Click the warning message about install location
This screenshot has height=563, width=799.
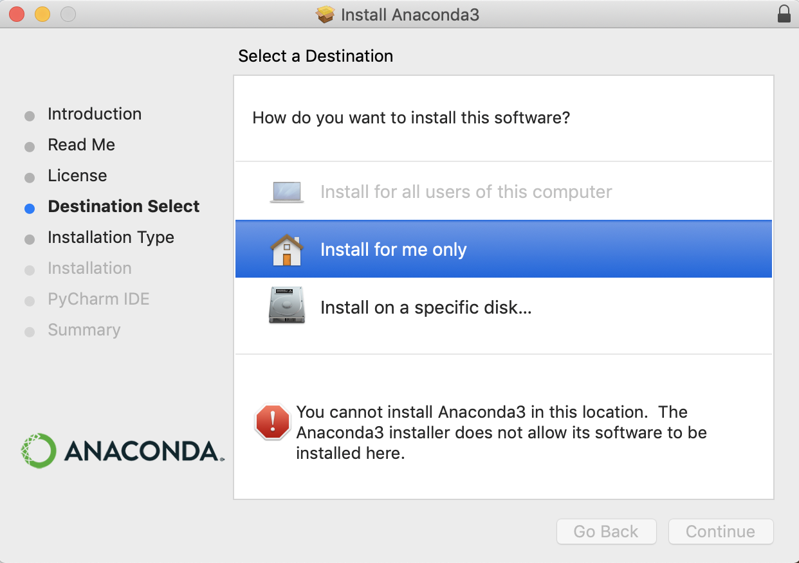coord(501,432)
